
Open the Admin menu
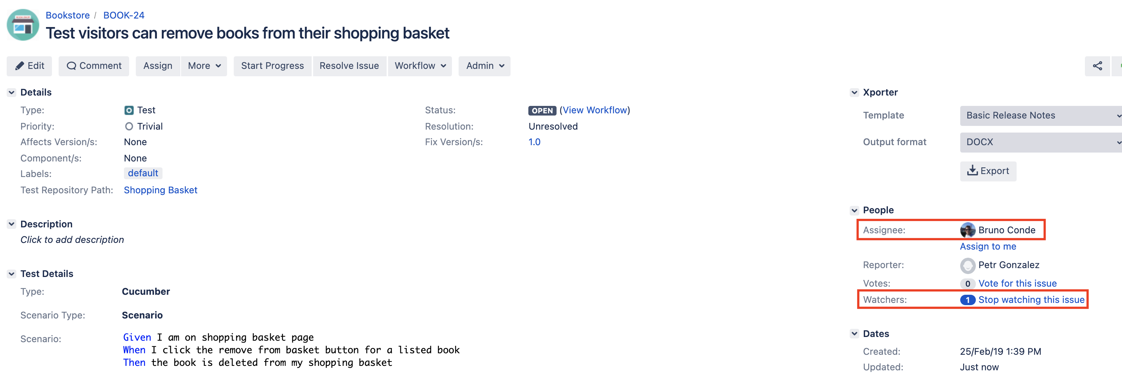coord(484,66)
